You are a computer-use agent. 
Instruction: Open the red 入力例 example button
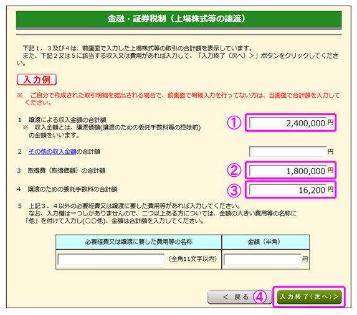click(37, 80)
